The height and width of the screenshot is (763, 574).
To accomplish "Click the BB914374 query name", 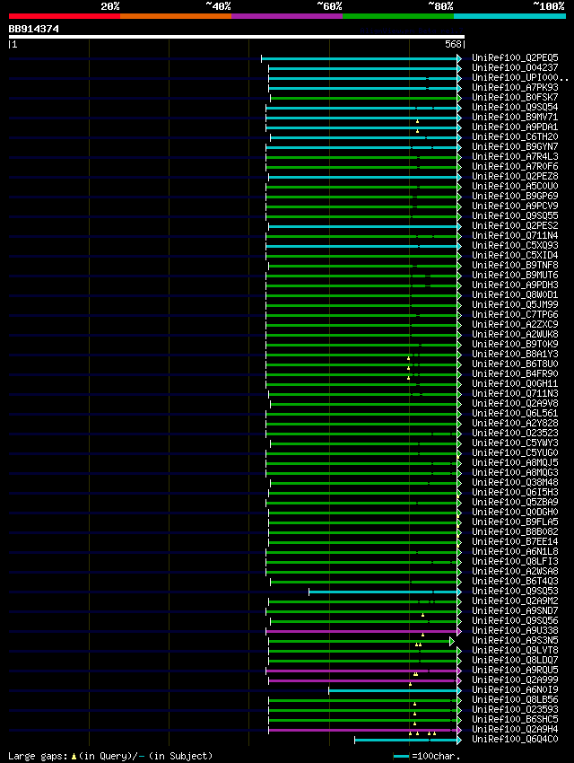I will (x=33, y=30).
